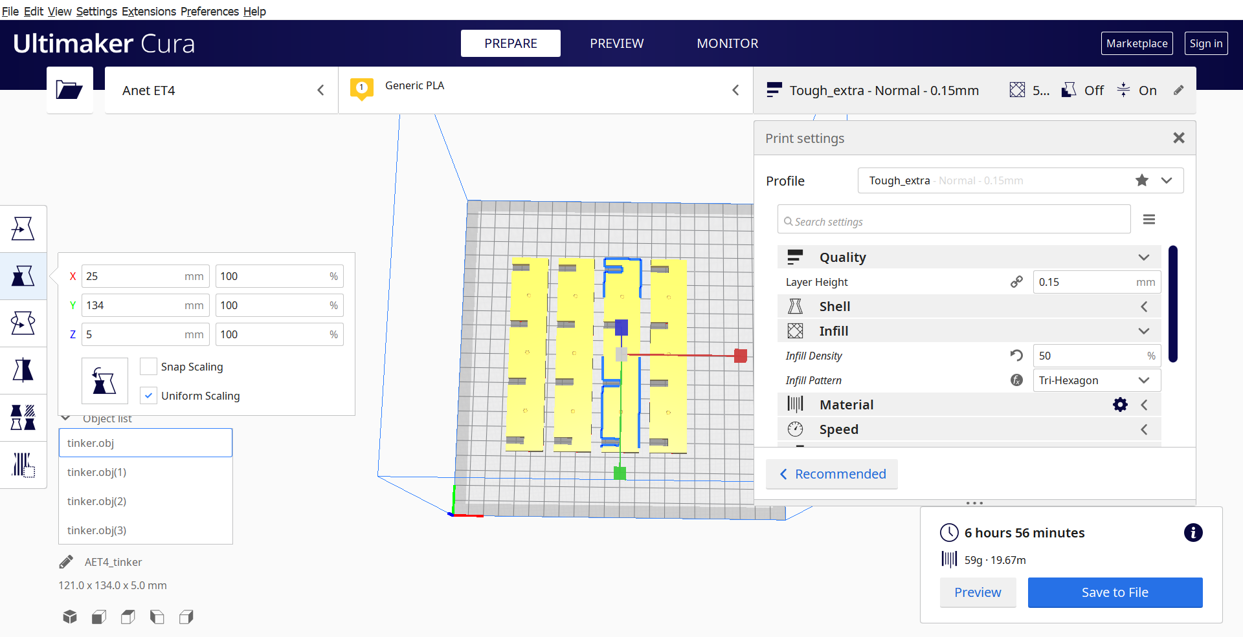Screen dimensions: 1243x637
Task: Open the Preferences menu
Action: [x=210, y=11]
